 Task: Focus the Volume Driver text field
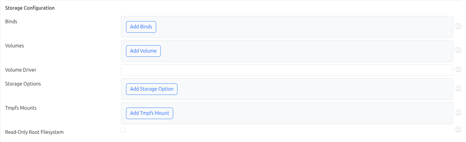(x=287, y=70)
